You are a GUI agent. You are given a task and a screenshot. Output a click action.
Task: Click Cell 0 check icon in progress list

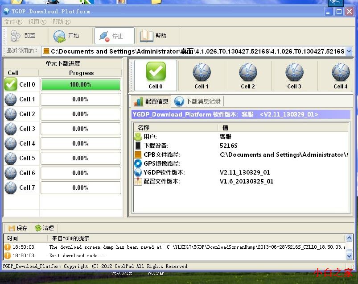click(11, 84)
